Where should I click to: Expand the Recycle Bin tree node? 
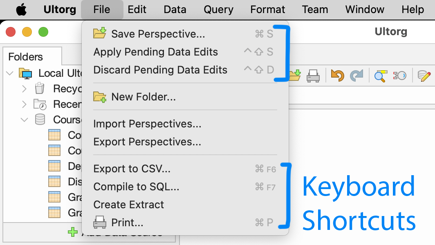click(25, 89)
